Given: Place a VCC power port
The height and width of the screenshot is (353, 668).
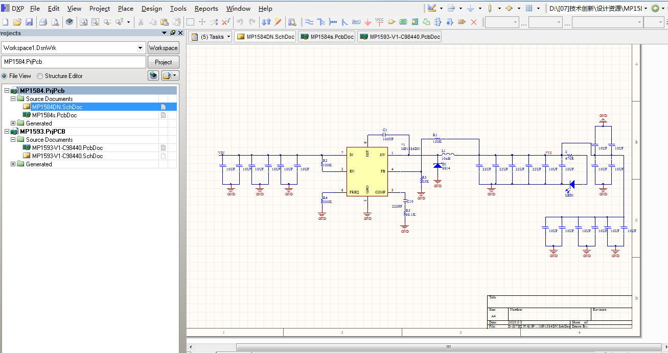Looking at the screenshot, I should (379, 22).
